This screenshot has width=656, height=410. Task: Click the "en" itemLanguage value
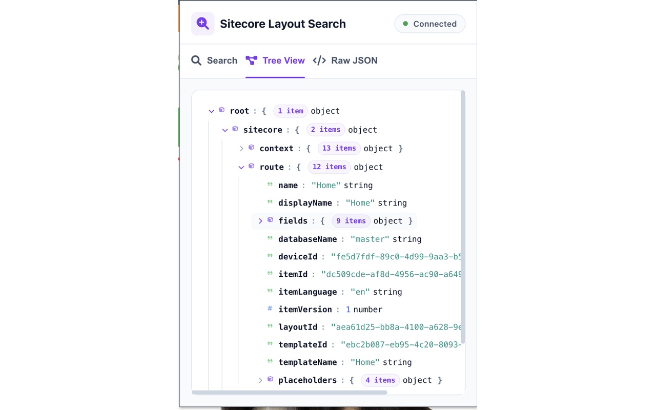coord(360,292)
